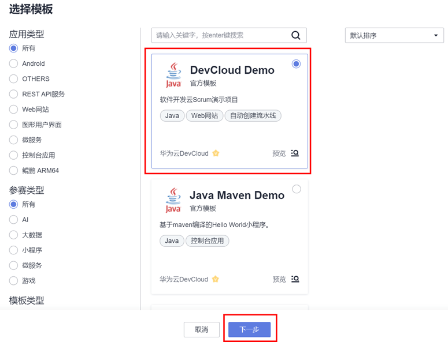Image resolution: width=448 pixels, height=342 pixels.
Task: Select OTHERS application type
Action: (x=13, y=78)
